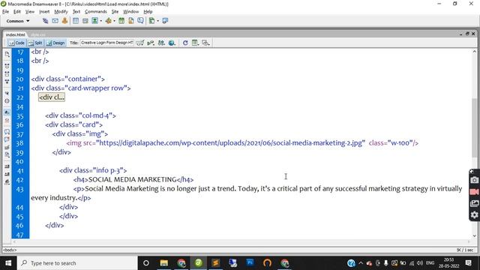Click the Email Link icon

click(x=55, y=21)
